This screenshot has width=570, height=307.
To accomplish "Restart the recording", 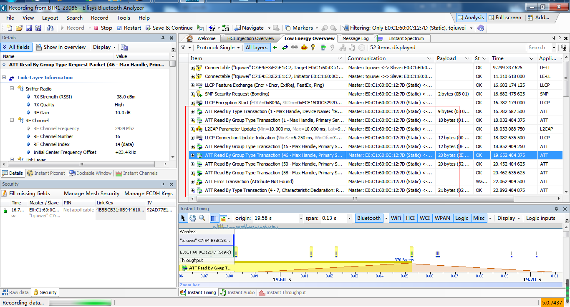I will click(129, 28).
